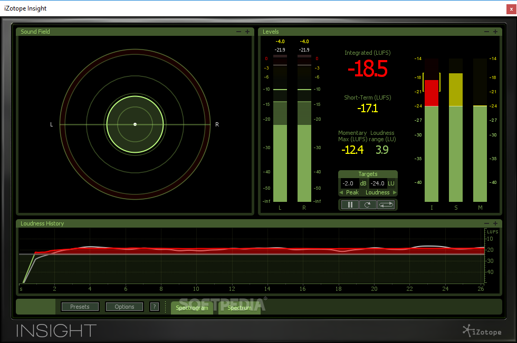
Task: Click the right channel R level meter
Action: tap(304, 129)
